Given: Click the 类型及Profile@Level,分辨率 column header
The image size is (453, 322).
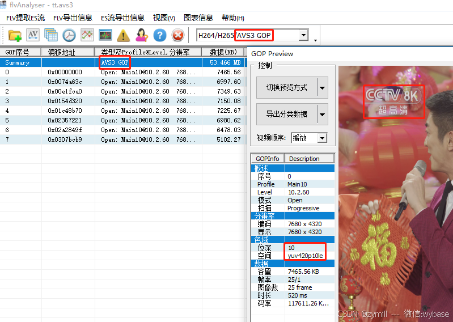Looking at the screenshot, I should (x=148, y=52).
